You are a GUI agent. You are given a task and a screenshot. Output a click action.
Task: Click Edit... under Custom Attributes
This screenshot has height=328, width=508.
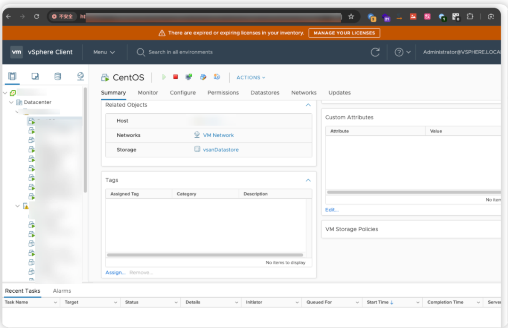tap(332, 210)
